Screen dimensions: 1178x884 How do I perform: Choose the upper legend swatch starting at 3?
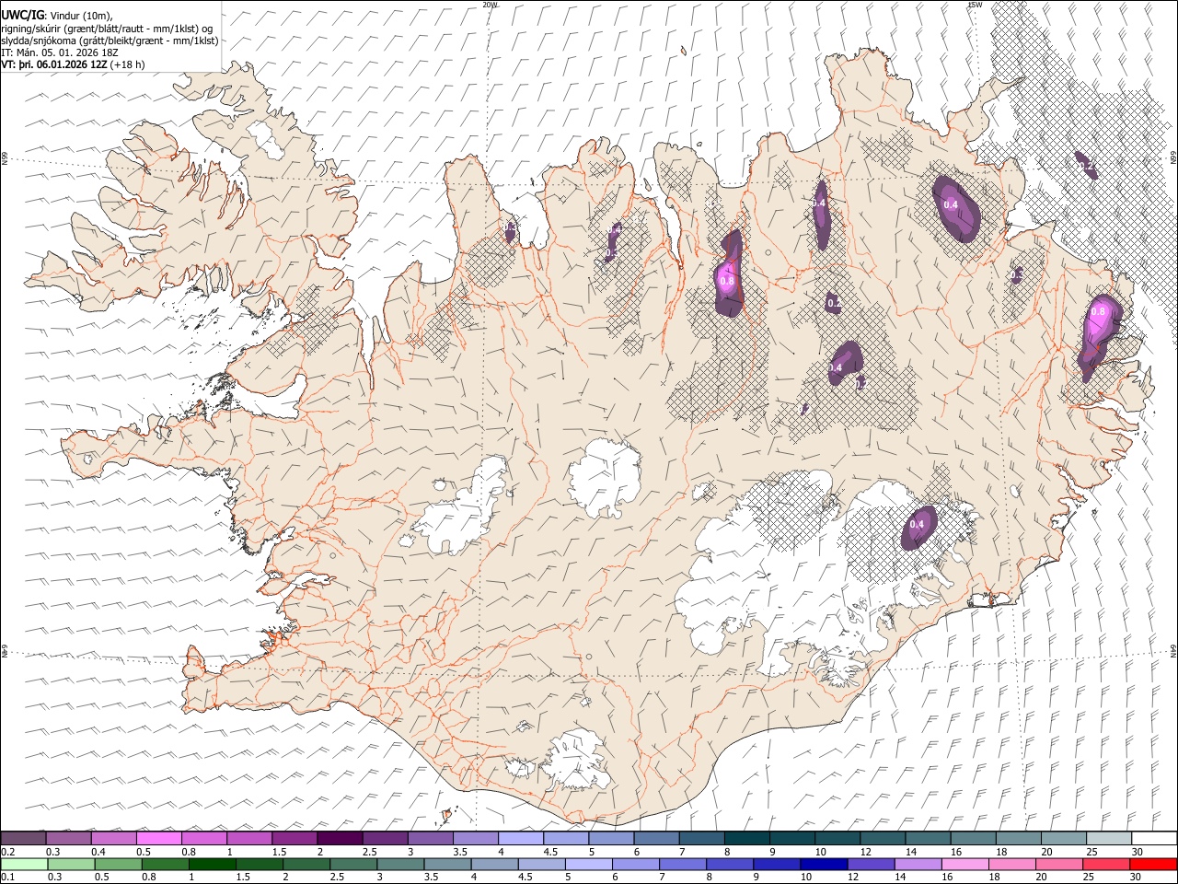[x=430, y=839]
